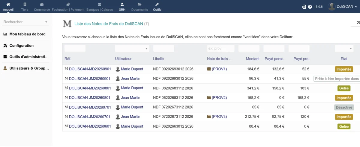Open reference DOLISCAN-MD20260801
The image size is (360, 147).
[x=90, y=88]
